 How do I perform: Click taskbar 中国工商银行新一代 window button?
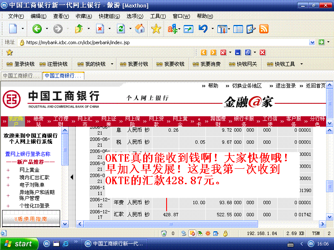pyautogui.click(x=115, y=244)
